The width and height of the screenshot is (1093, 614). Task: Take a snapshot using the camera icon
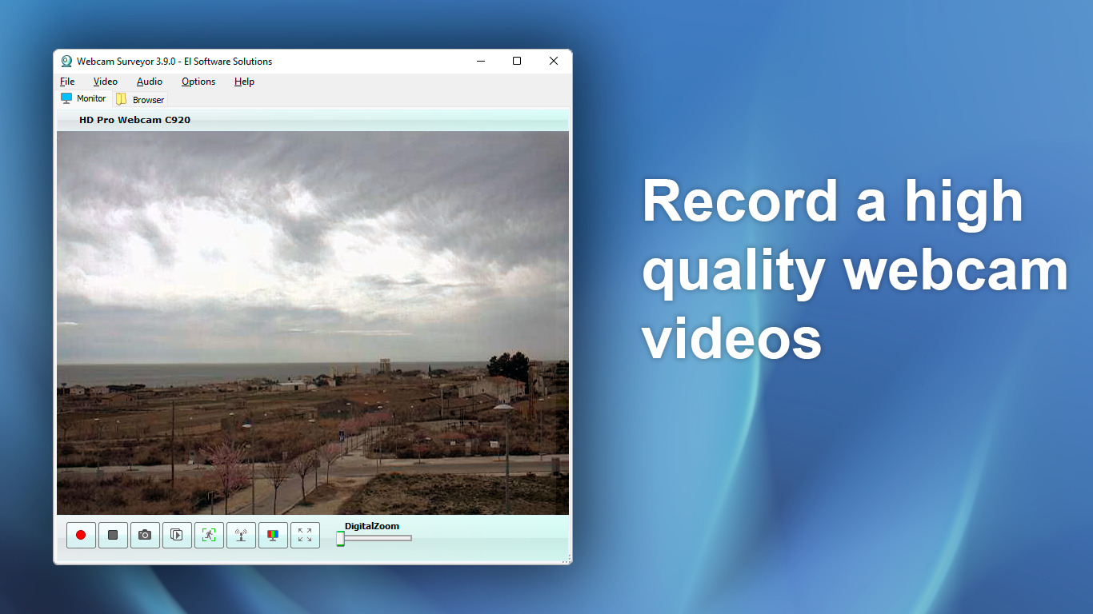[145, 535]
